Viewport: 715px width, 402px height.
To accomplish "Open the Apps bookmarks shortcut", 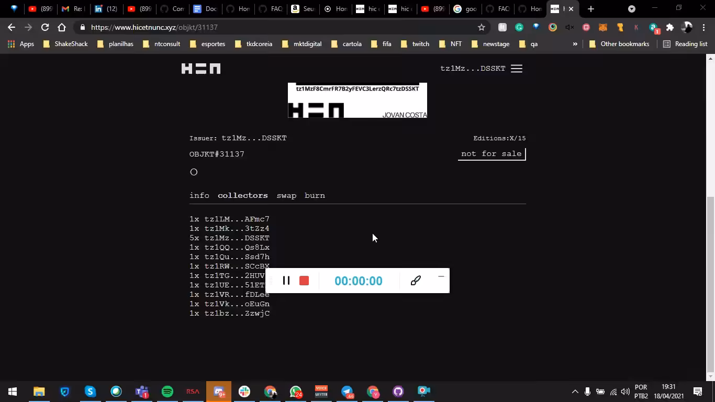I will pyautogui.click(x=21, y=44).
